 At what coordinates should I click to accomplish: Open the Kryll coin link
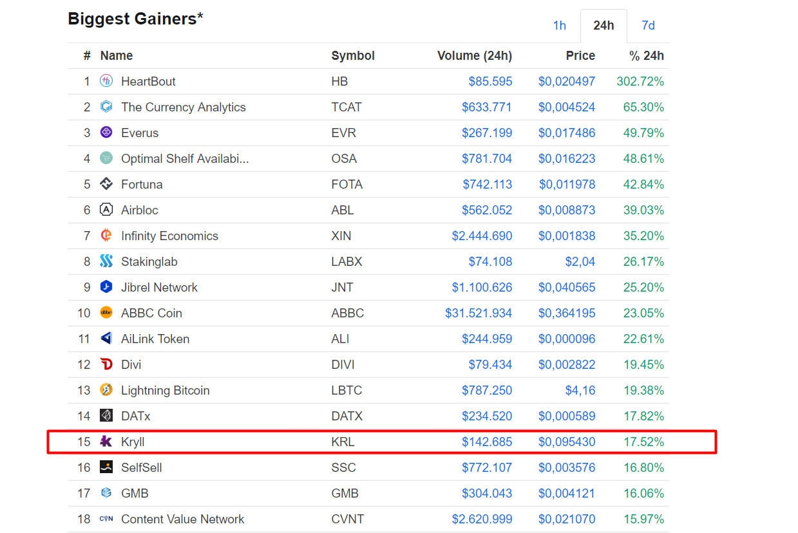(x=133, y=442)
